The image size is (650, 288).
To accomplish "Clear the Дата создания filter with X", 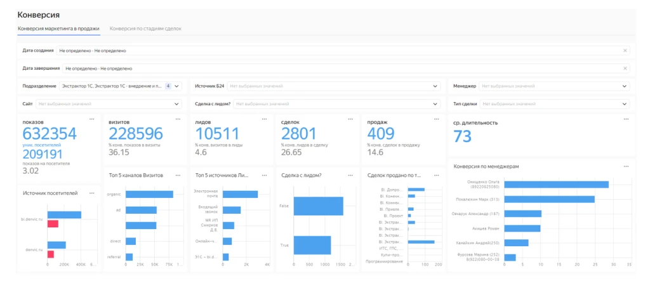I will point(625,50).
